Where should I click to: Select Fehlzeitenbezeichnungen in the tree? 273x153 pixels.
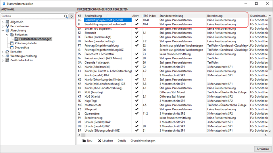(35, 39)
